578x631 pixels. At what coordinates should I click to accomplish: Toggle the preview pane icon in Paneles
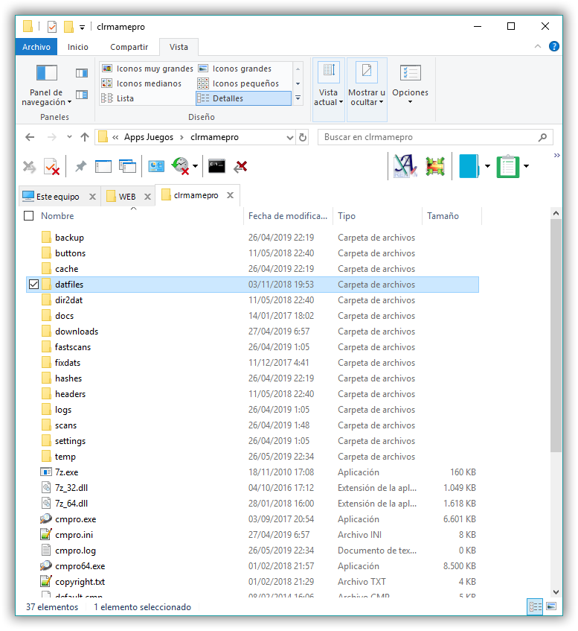click(x=82, y=73)
